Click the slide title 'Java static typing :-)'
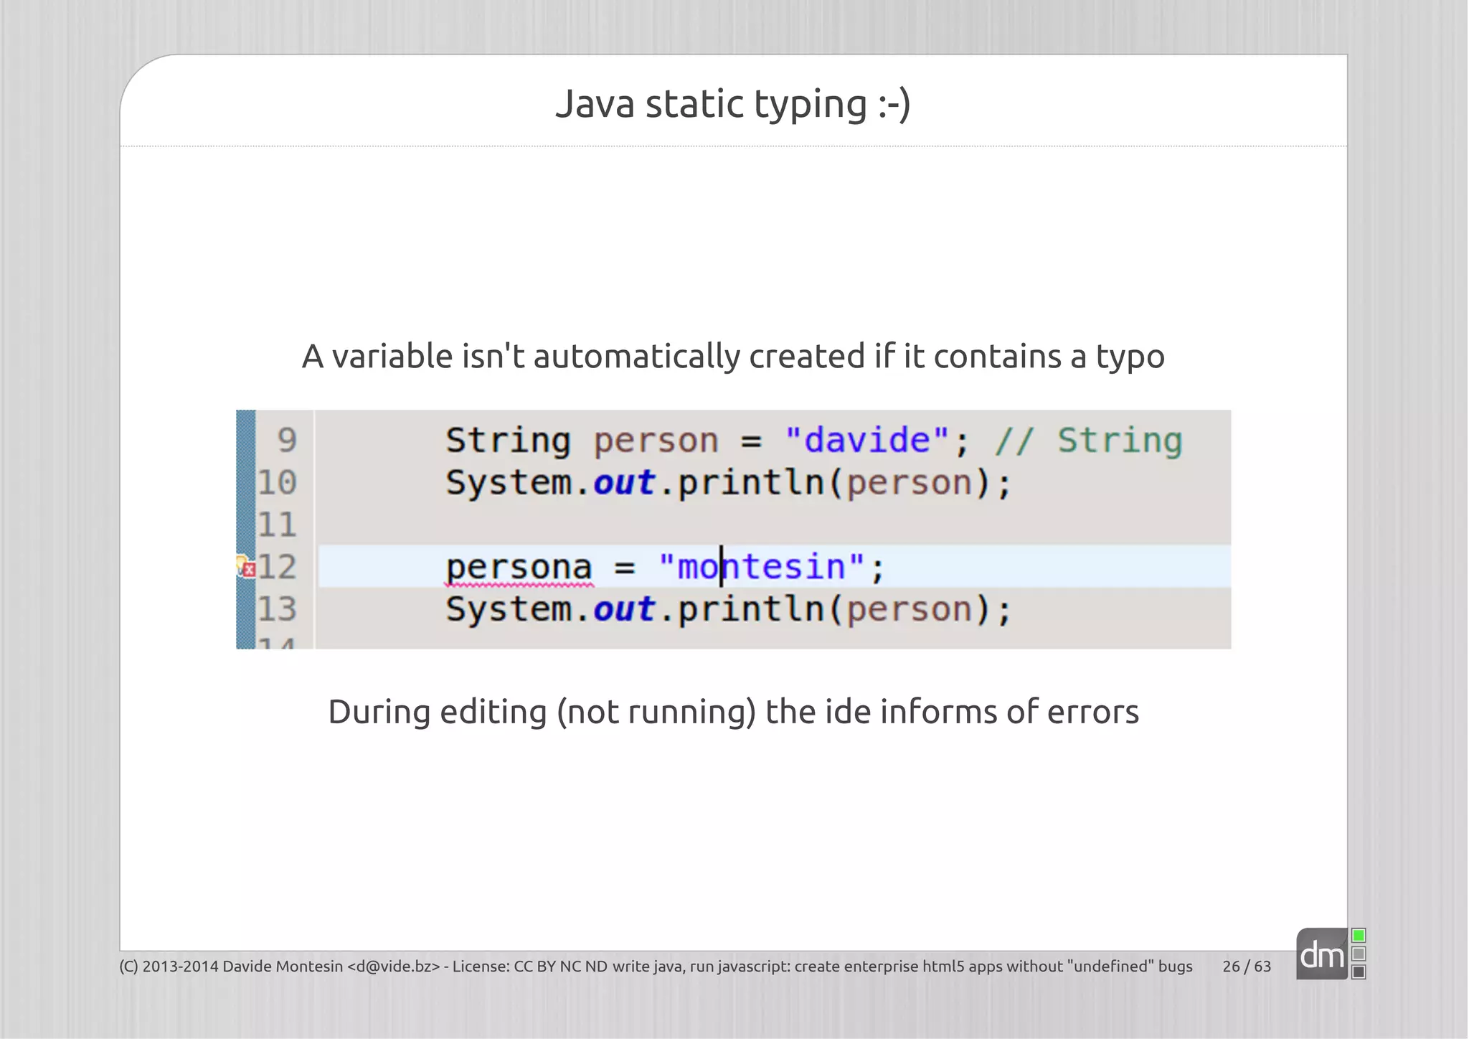Image resolution: width=1469 pixels, height=1039 pixels. tap(733, 105)
